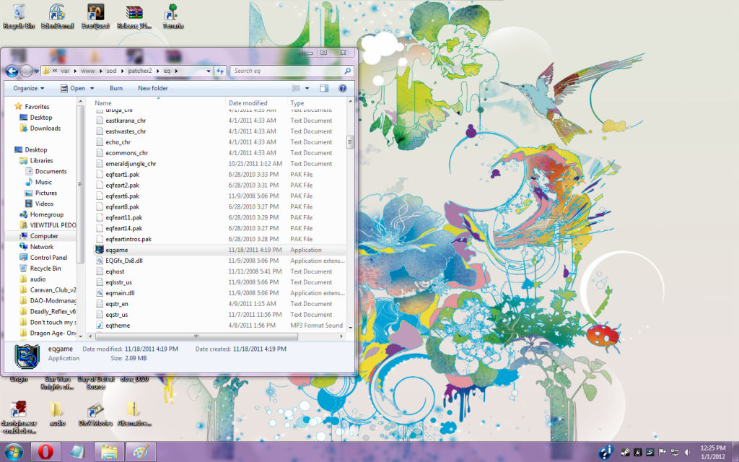The height and width of the screenshot is (462, 739).
Task: Click the Open toolbar button
Action: (x=73, y=88)
